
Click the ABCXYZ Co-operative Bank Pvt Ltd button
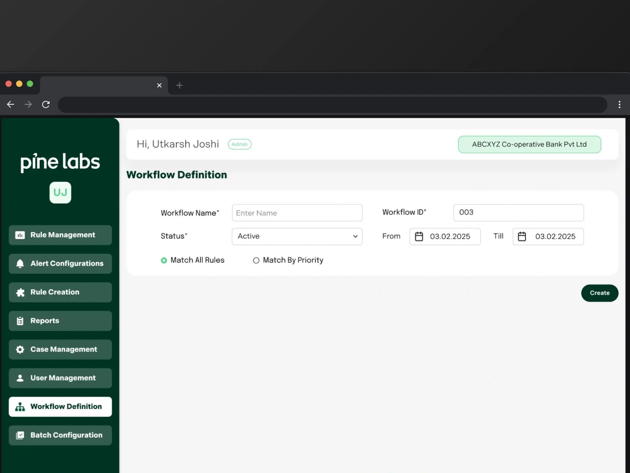[x=530, y=145]
